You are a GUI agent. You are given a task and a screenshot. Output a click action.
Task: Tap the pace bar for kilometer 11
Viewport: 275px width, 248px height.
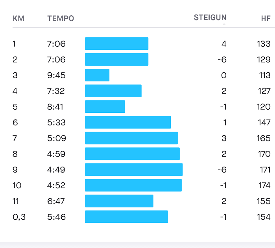(x=119, y=201)
